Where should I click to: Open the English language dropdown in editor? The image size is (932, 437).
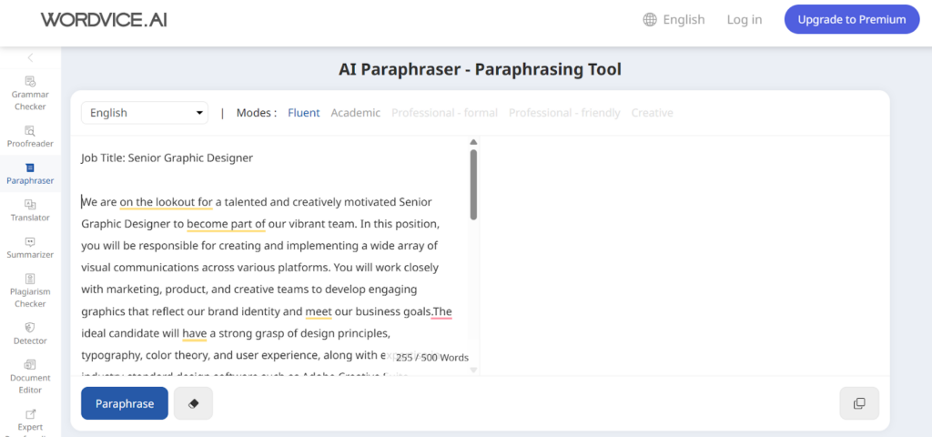(145, 113)
